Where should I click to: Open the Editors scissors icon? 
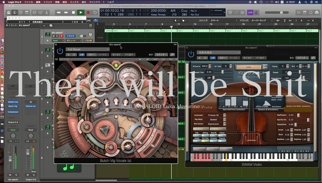(47, 12)
